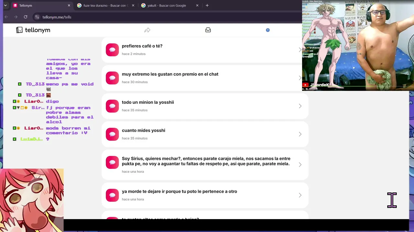
Task: Expand 'muy extremo les gustan con premio' chevron
Action: (300, 78)
